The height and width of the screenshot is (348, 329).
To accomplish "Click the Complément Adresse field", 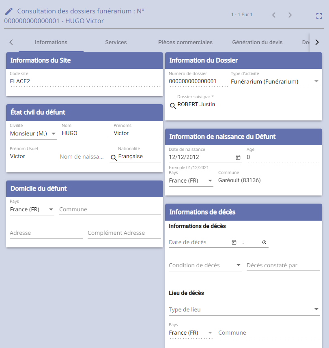I will tap(124, 233).
